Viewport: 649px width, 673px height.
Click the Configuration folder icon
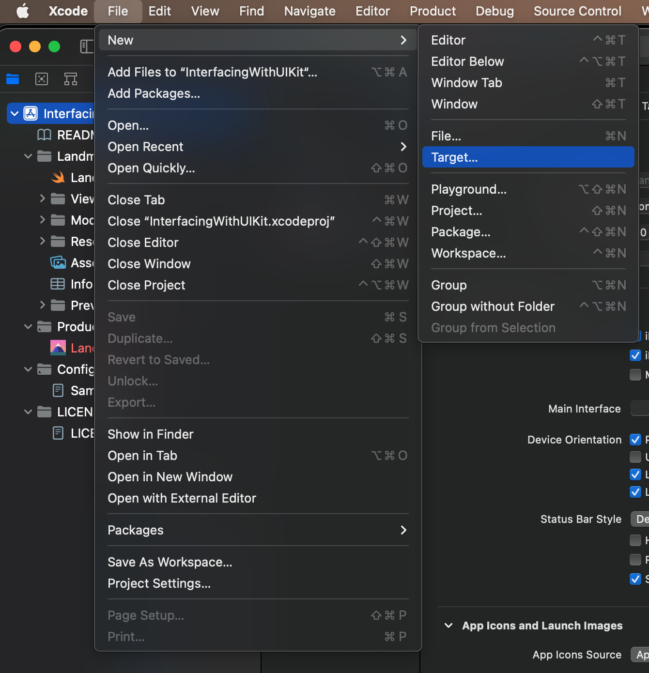(45, 369)
